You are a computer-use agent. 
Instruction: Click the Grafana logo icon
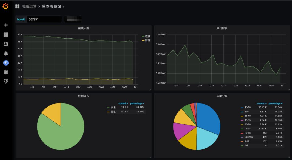pyautogui.click(x=5, y=6)
